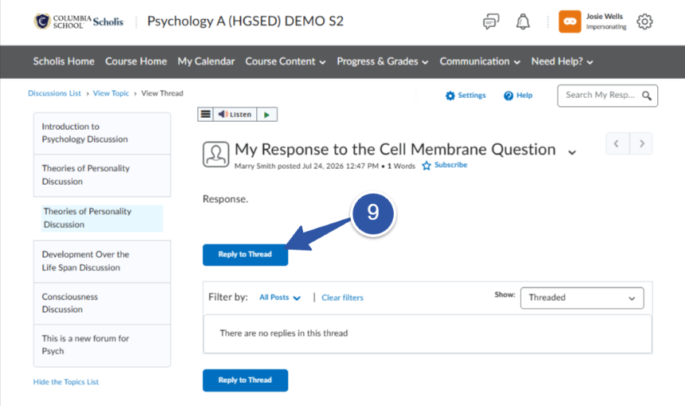This screenshot has width=685, height=406.
Task: Click the Help question mark icon
Action: 508,96
